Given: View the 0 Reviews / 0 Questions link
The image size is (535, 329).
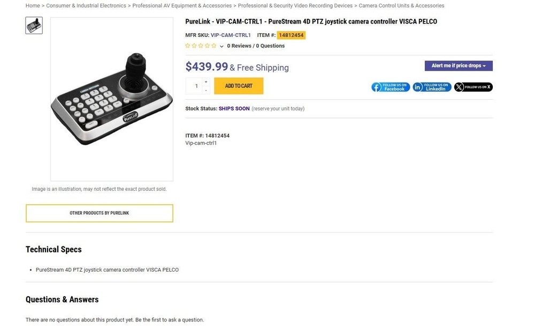Looking at the screenshot, I should 255,46.
